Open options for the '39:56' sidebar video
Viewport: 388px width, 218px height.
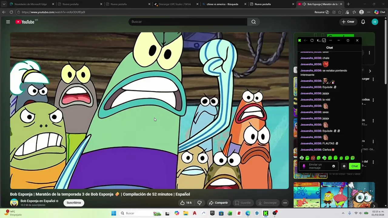(373, 162)
